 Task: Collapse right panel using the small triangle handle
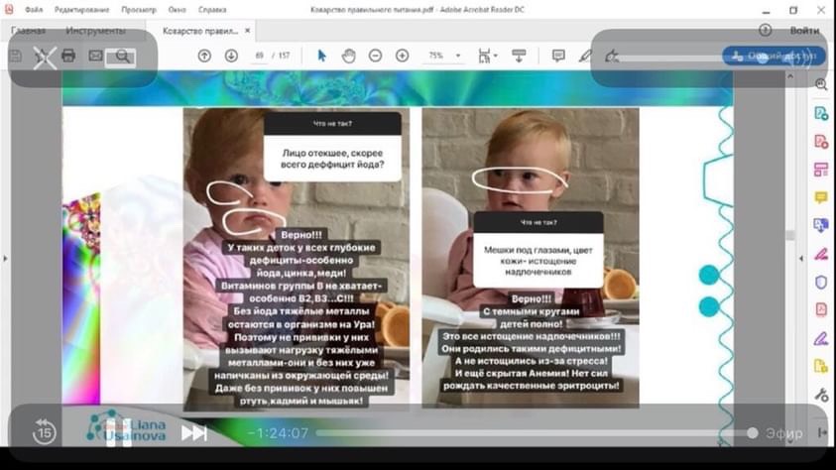(x=801, y=259)
